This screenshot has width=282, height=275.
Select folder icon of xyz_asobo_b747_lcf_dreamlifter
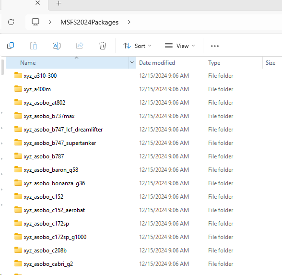coord(18,129)
